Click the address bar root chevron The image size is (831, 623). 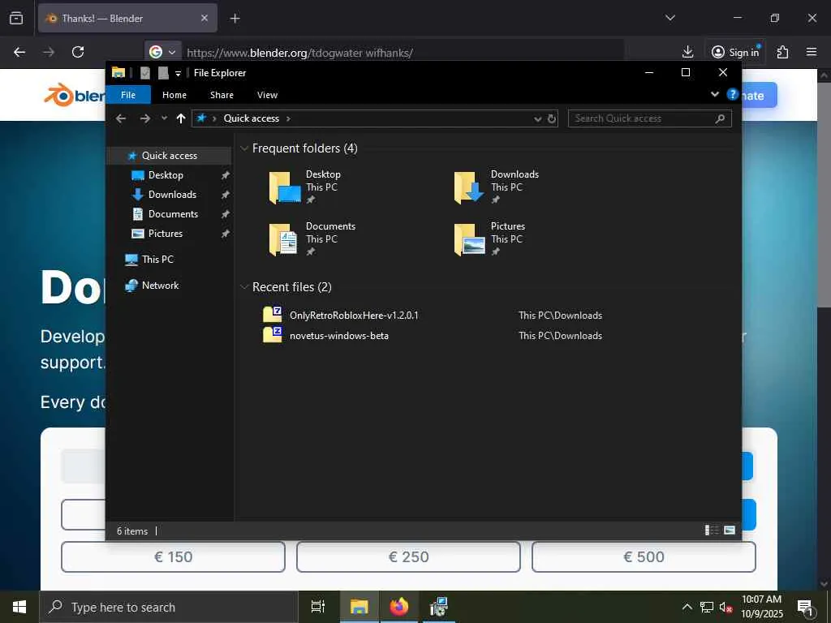[x=214, y=118]
